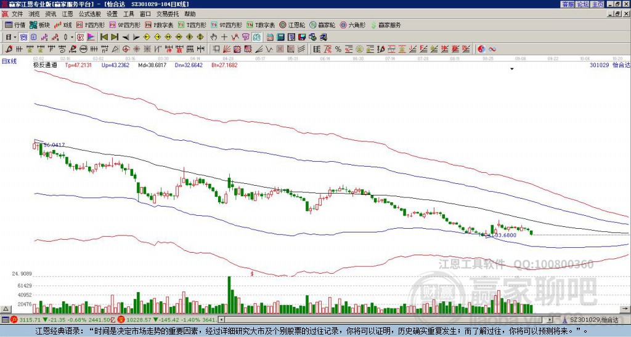Open the T四方形 tool
Screen dimensions: 631x337
(x=192, y=25)
